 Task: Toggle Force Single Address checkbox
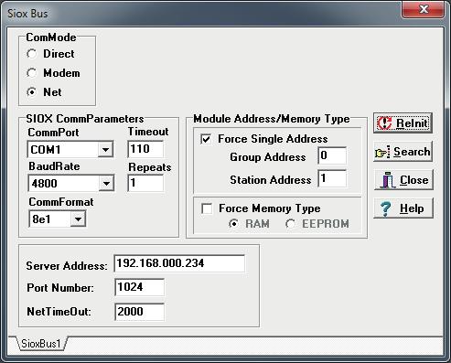[x=206, y=139]
